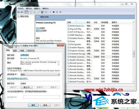Click the Stop Service square icon
Viewport: 139px width, 109px height.
(54, 12)
